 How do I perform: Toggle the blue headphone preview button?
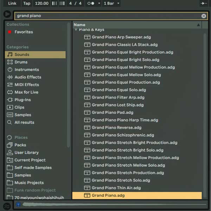point(18,205)
